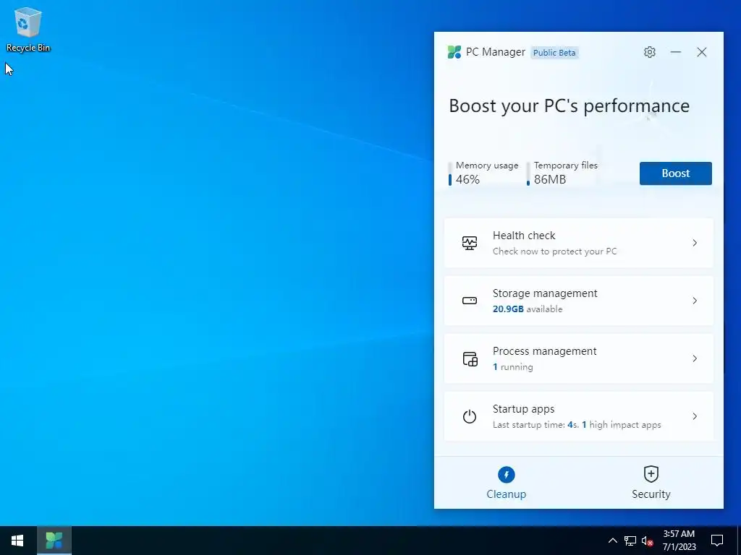Open Recycle Bin on the desktop
Screen dimensions: 741x555
coord(28,29)
